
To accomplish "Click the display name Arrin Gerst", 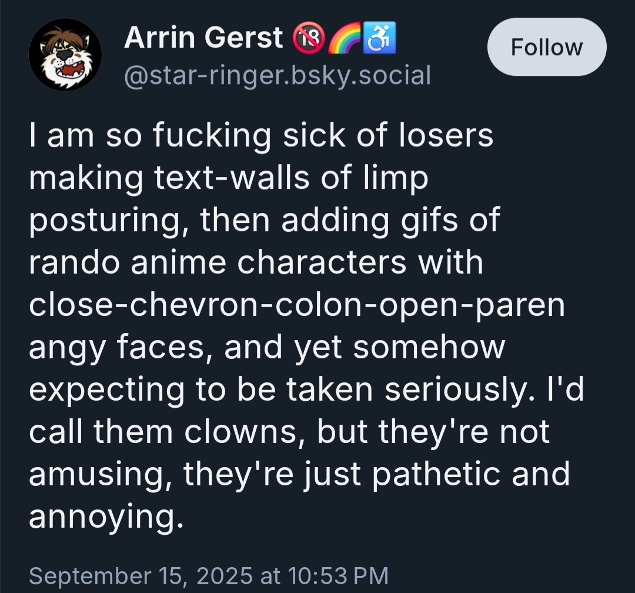I will pyautogui.click(x=204, y=39).
